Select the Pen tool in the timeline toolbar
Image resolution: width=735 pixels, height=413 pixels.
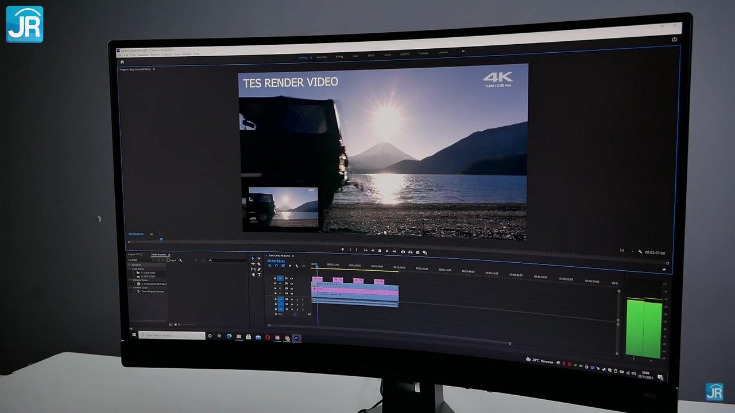(258, 270)
